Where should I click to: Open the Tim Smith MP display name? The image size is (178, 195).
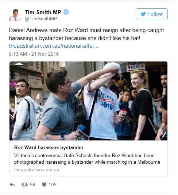(x=43, y=12)
